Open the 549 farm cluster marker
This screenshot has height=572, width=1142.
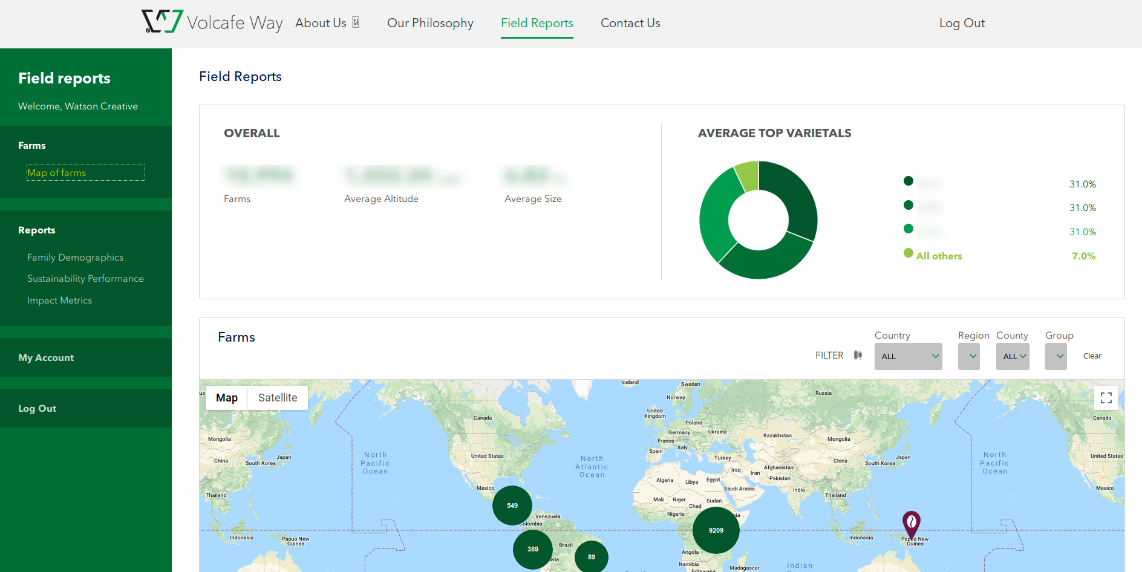pos(512,505)
